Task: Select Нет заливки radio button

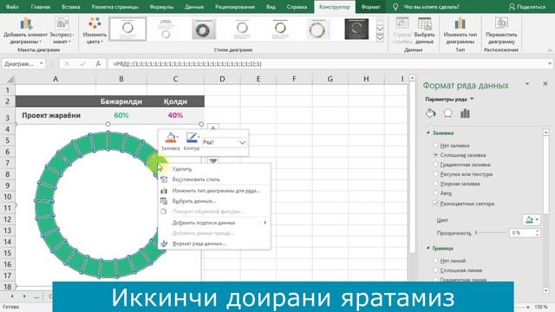Action: [x=435, y=146]
